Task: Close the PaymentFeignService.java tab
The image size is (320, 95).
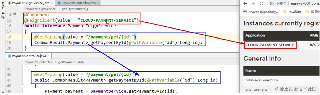Action: click(x=52, y=3)
